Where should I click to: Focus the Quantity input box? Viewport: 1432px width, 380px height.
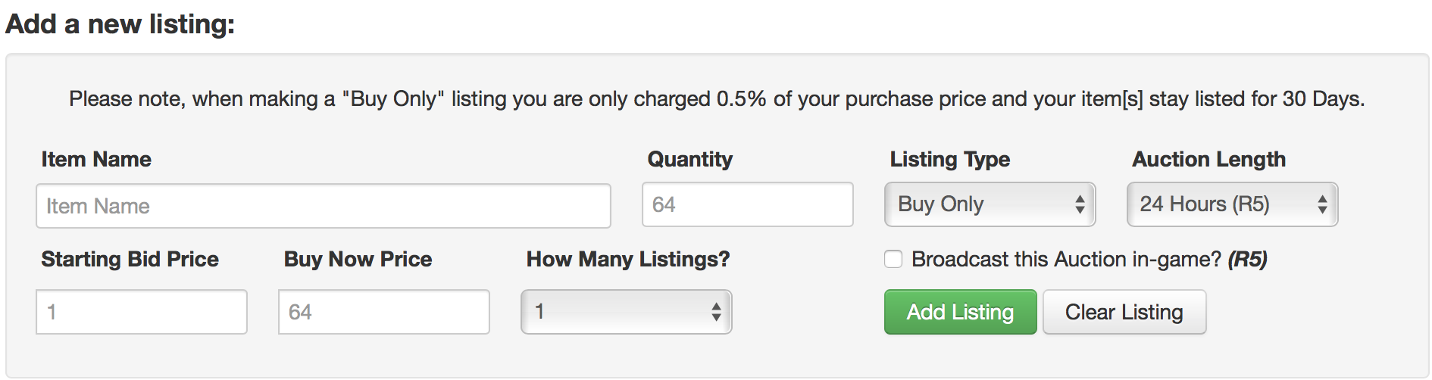[x=747, y=204]
